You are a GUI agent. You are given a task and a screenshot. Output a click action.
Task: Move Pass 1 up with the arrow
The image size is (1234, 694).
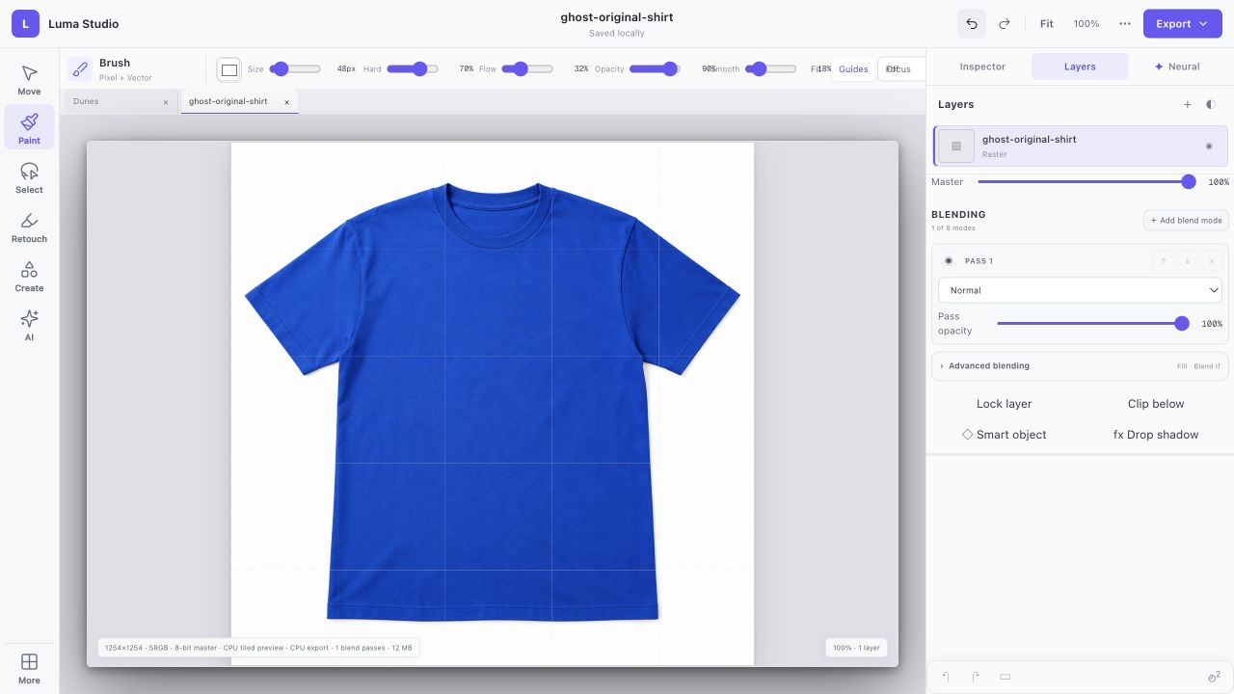pos(1165,261)
